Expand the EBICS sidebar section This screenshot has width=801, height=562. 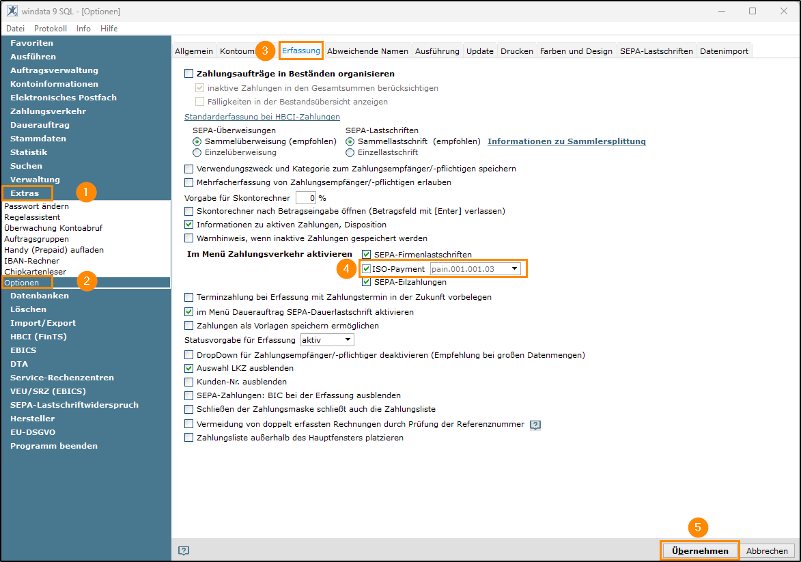coord(23,350)
